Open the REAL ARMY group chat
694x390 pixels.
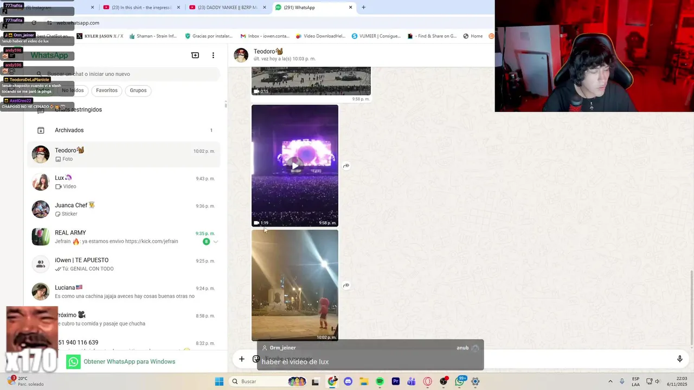[x=124, y=237]
